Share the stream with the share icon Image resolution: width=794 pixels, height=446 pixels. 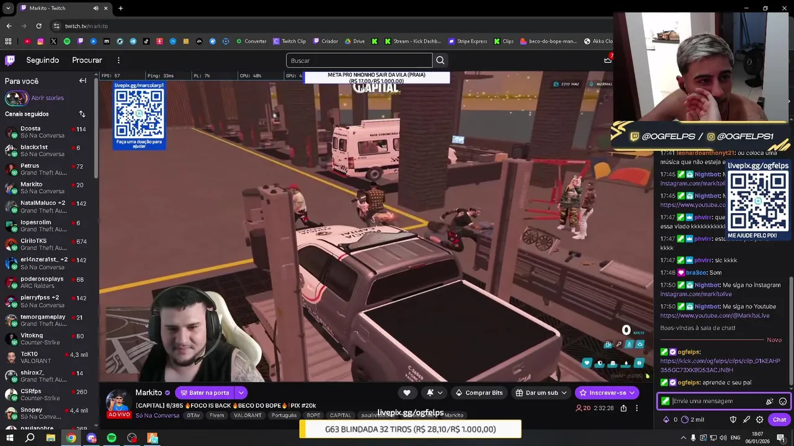tap(623, 408)
